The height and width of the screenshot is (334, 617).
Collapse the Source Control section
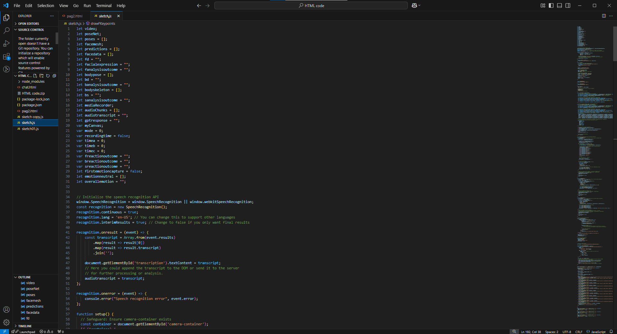click(x=35, y=30)
